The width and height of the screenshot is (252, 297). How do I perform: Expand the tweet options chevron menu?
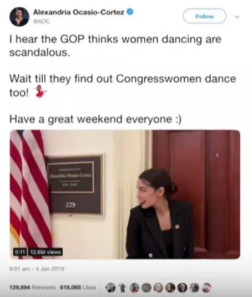237,17
